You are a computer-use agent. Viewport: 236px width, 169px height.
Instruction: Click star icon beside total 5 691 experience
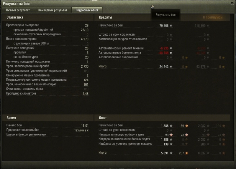(171, 153)
